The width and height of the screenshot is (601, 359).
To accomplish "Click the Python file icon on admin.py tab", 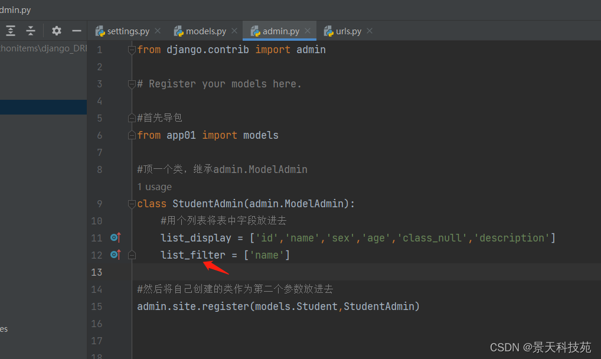I will pos(256,30).
